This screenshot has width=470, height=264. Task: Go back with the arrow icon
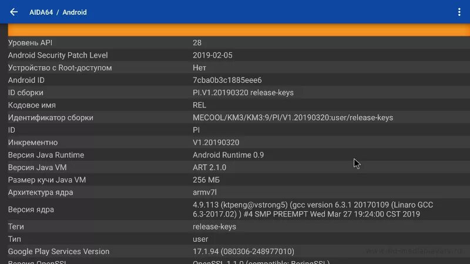click(14, 12)
